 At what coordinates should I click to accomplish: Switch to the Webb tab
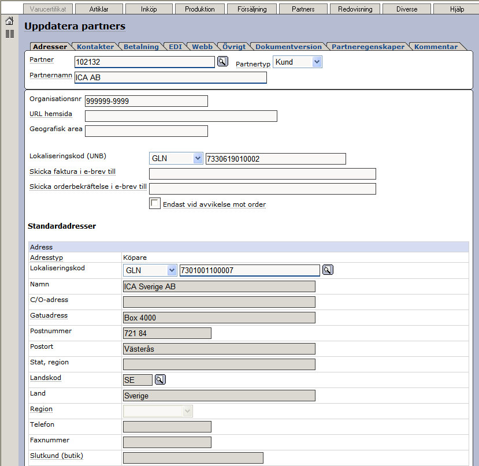click(x=202, y=47)
